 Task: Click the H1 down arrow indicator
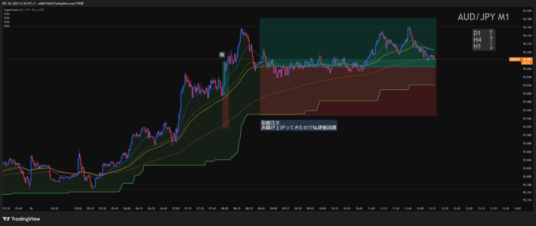pos(491,46)
